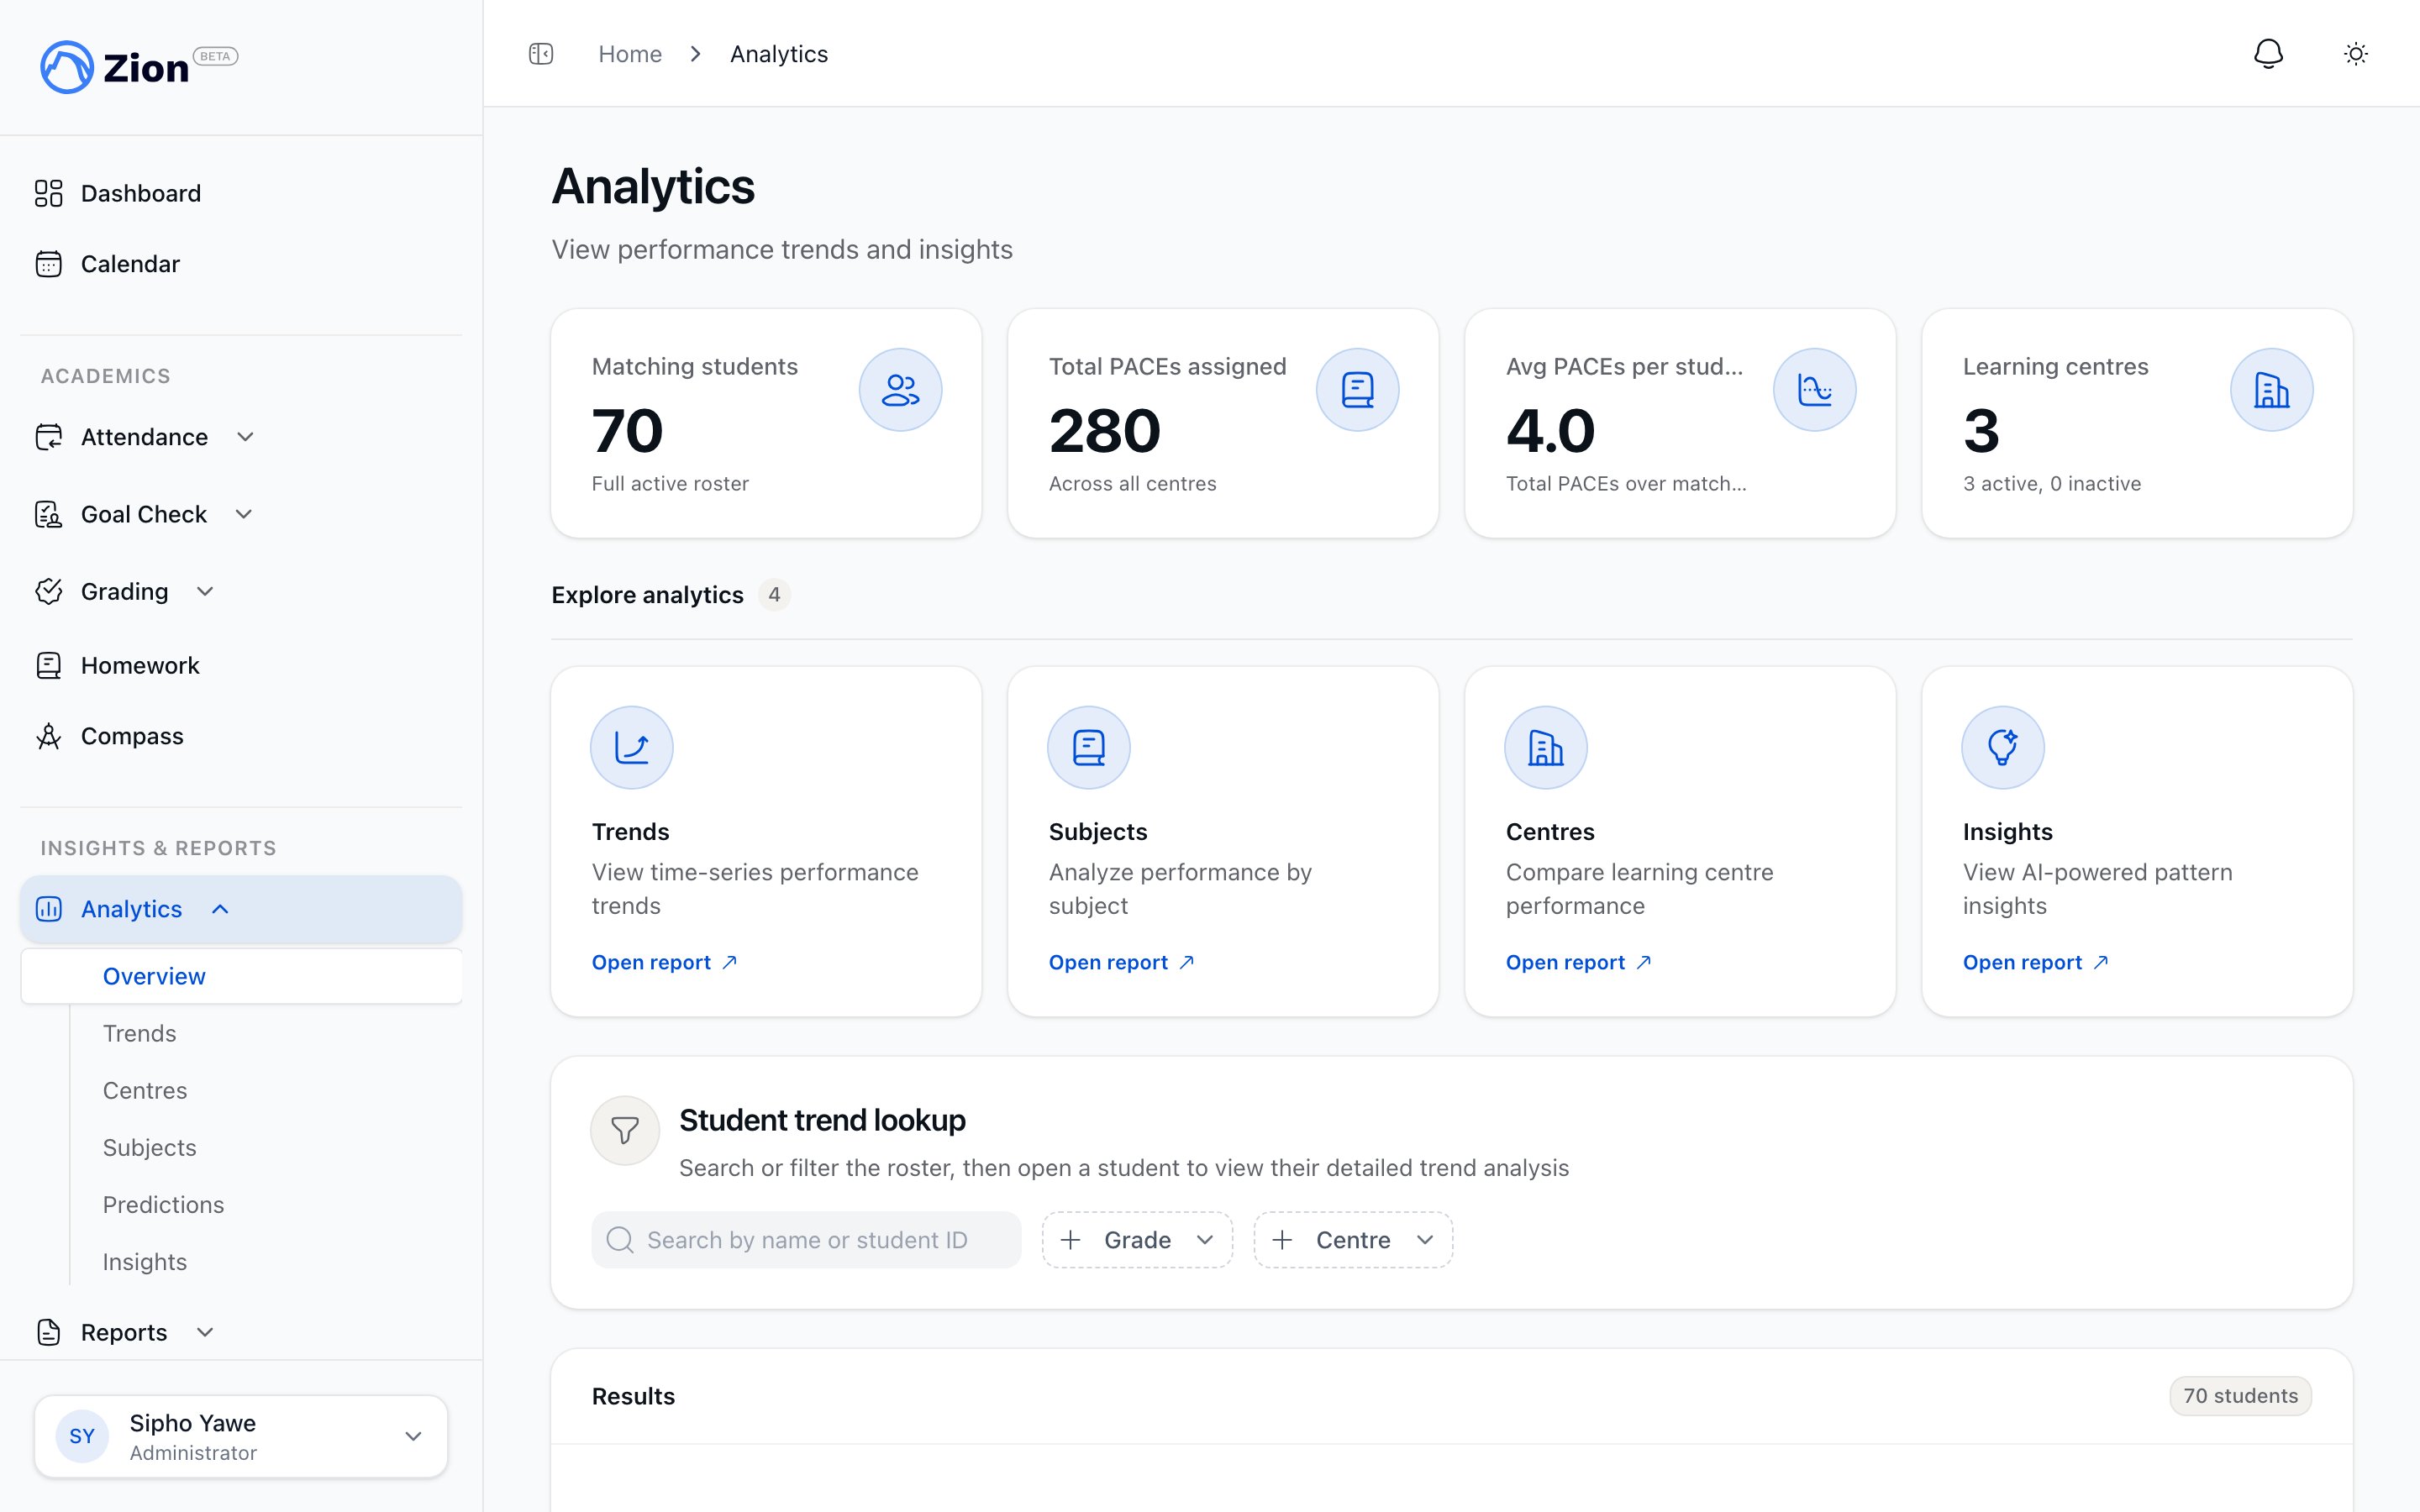Focus the Search by name or student ID field
2420x1512 pixels.
[806, 1240]
